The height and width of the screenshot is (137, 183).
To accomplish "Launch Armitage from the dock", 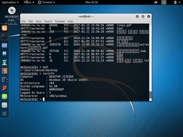I will click(x=4, y=62).
